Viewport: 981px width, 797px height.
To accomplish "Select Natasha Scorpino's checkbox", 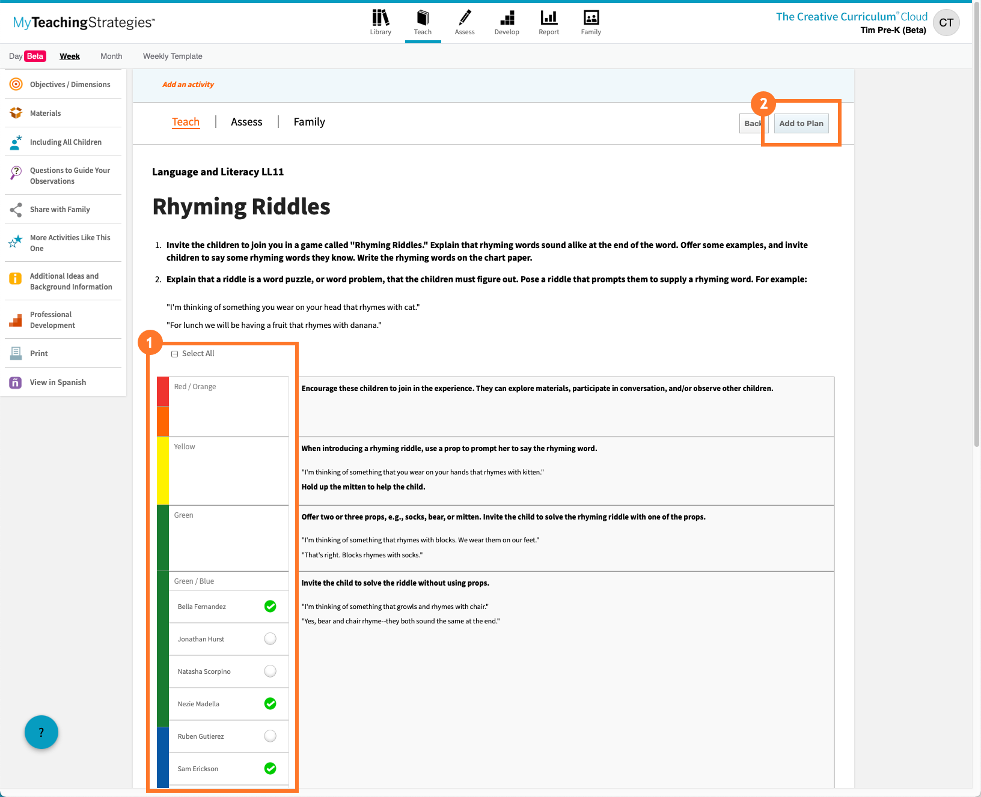I will click(270, 671).
